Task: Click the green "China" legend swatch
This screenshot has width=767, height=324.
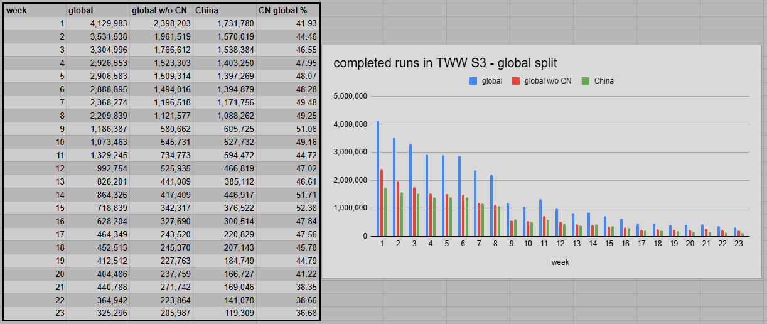Action: pos(586,81)
